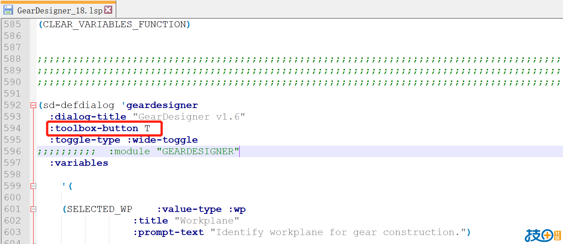
Task: Click the keyword ":dialog-title"
Action: pyautogui.click(x=88, y=117)
